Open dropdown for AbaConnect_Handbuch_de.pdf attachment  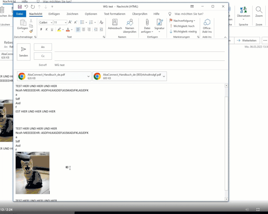[x=88, y=76]
